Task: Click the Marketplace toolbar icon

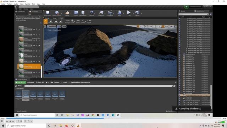Action: tap(83, 13)
